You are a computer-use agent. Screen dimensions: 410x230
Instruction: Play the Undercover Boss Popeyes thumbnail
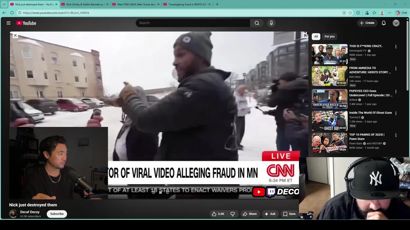pyautogui.click(x=330, y=99)
